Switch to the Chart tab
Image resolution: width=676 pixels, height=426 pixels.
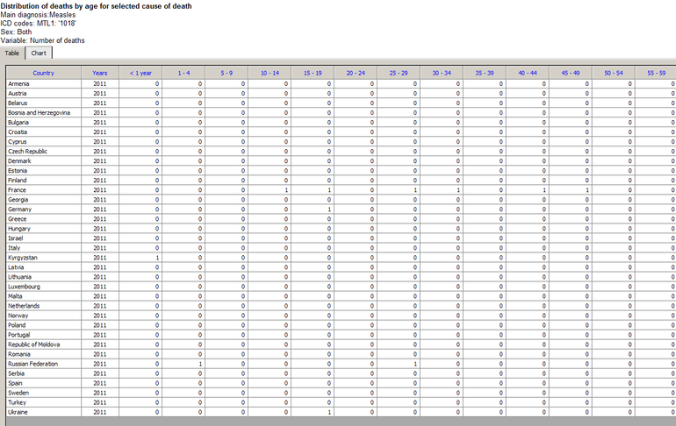pos(39,53)
